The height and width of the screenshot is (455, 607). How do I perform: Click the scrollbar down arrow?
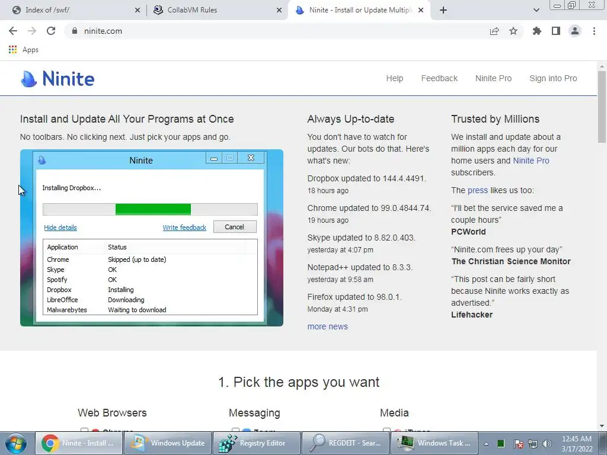tap(602, 426)
